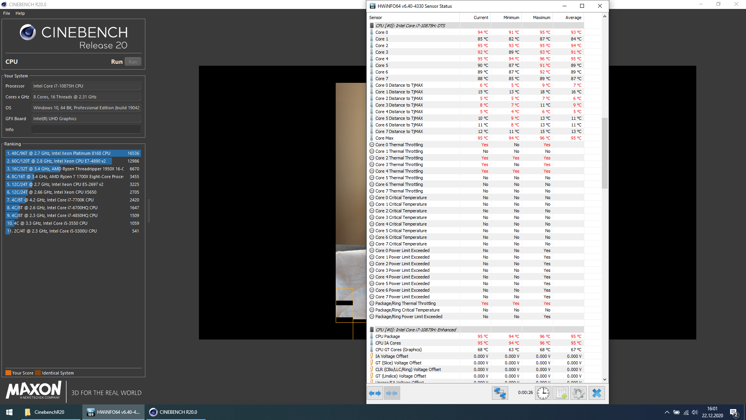This screenshot has width=746, height=420.
Task: Open notification center with 2 alerts
Action: (734, 412)
